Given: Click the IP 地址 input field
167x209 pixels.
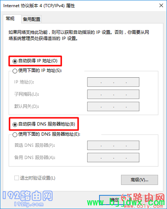Looking at the screenshot, I should pos(113,82).
